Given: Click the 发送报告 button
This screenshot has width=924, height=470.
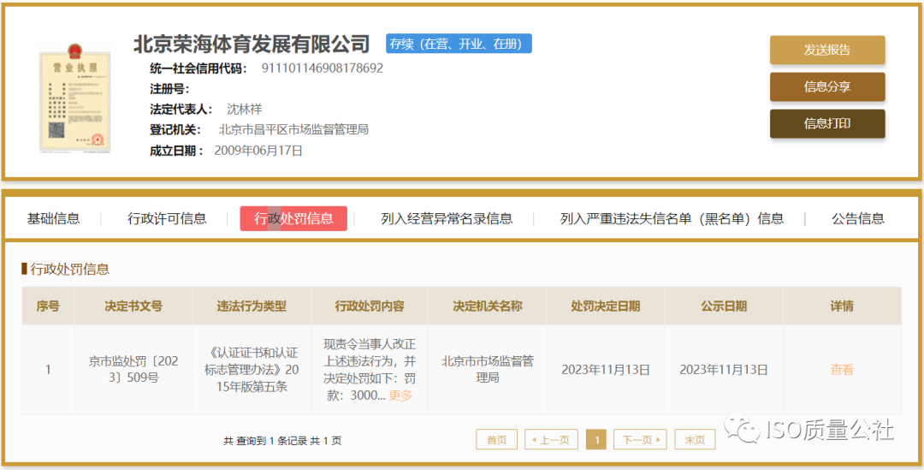Looking at the screenshot, I should [x=826, y=51].
